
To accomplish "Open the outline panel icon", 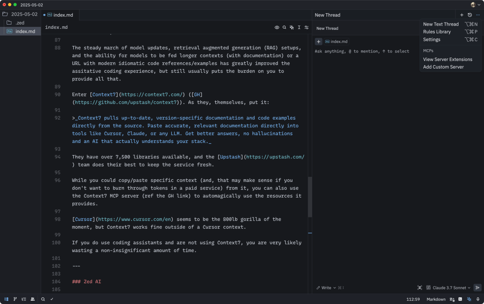I will pyautogui.click(x=24, y=299).
